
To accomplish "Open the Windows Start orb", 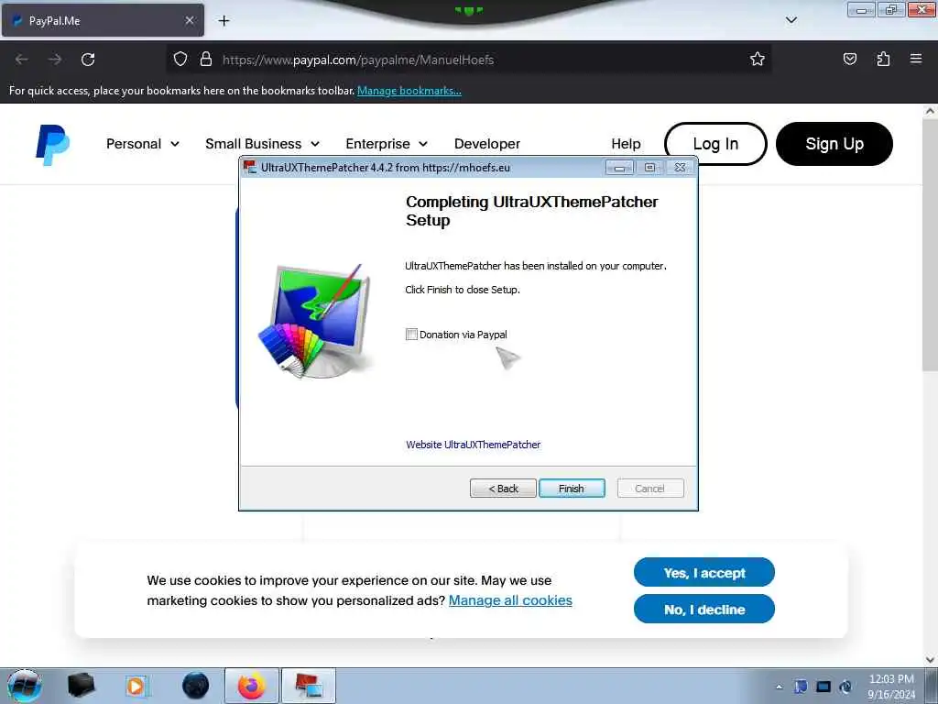I will pos(25,686).
